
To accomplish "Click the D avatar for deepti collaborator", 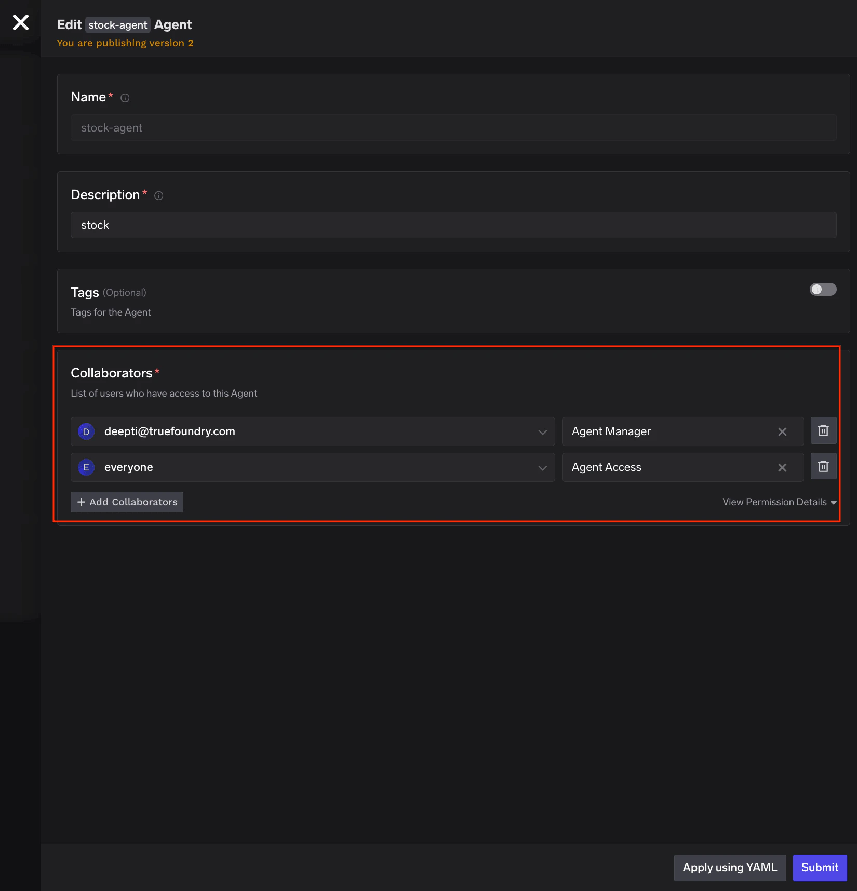I will (x=86, y=431).
